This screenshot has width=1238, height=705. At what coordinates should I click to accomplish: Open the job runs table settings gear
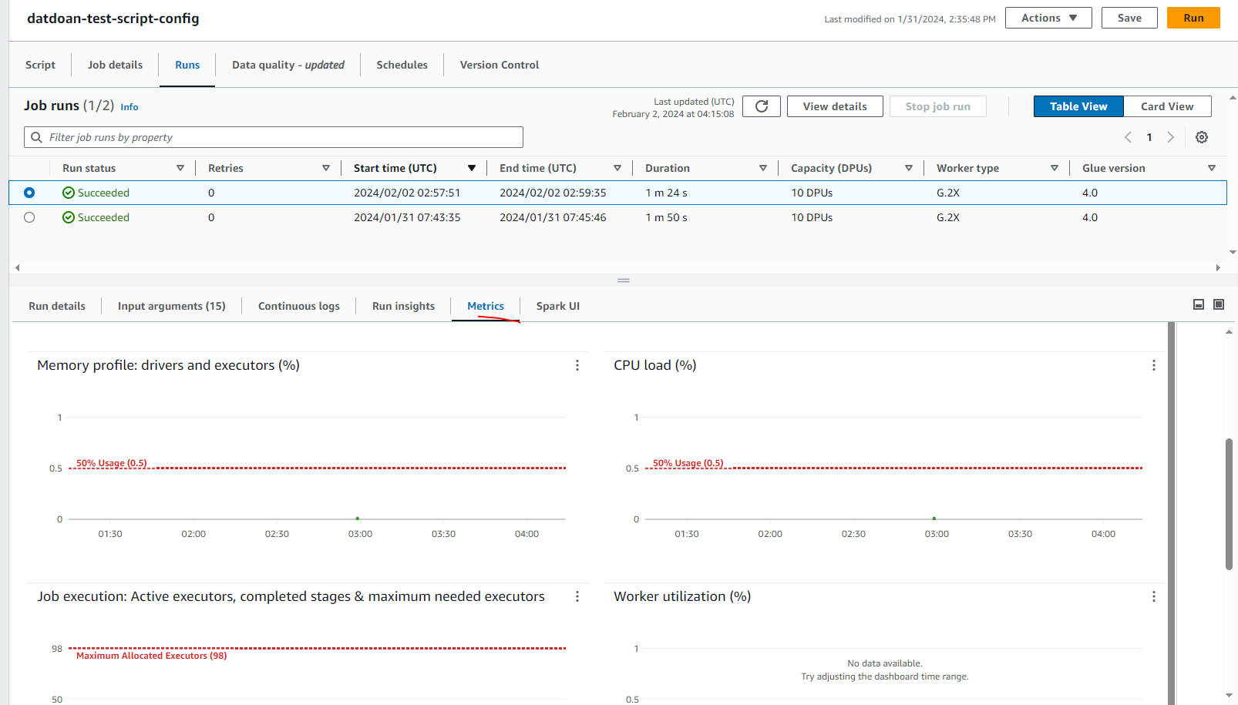coord(1201,137)
